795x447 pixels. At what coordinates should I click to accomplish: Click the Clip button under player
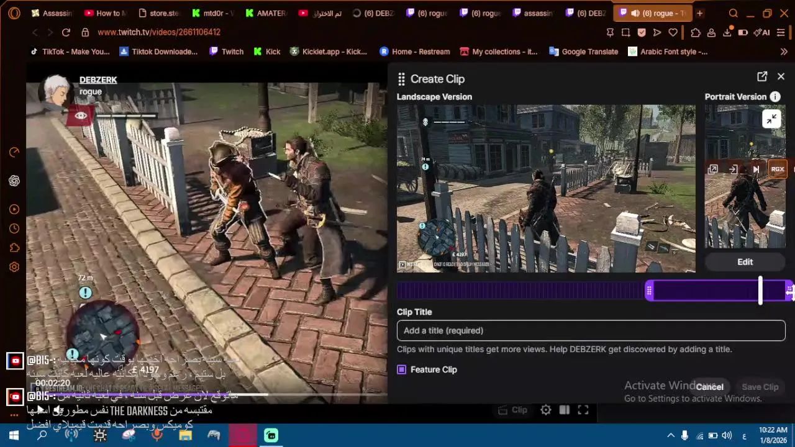click(513, 410)
